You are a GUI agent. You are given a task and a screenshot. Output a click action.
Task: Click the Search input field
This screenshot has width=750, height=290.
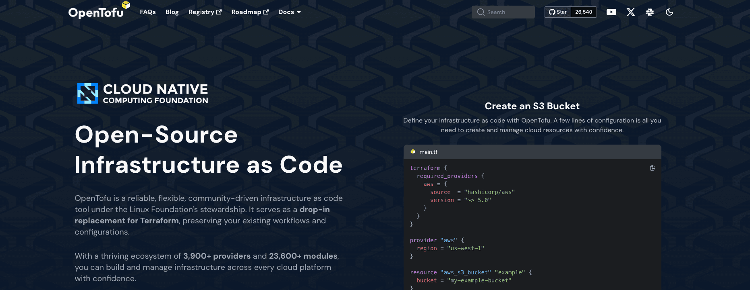tap(503, 12)
